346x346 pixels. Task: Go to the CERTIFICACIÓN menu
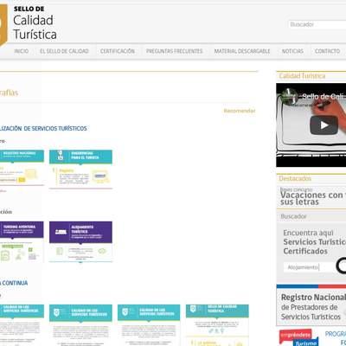point(118,51)
